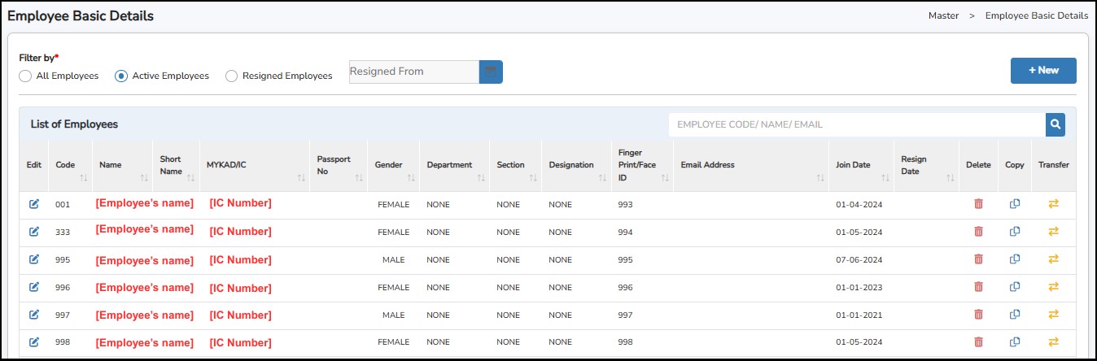
Task: Delete the employee row coded 997
Action: (x=978, y=315)
